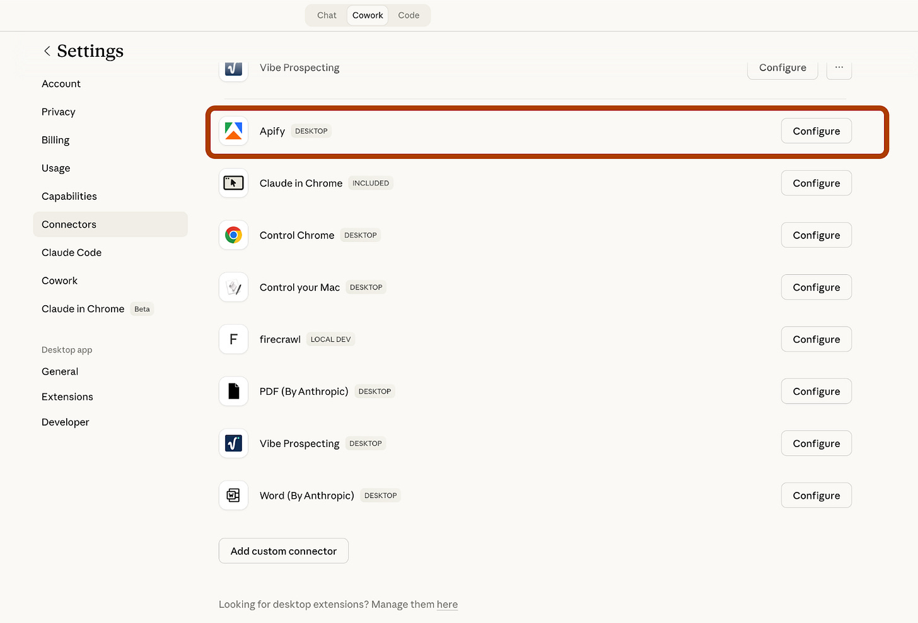This screenshot has width=918, height=623.
Task: Click the firecrawl F icon
Action: click(233, 339)
